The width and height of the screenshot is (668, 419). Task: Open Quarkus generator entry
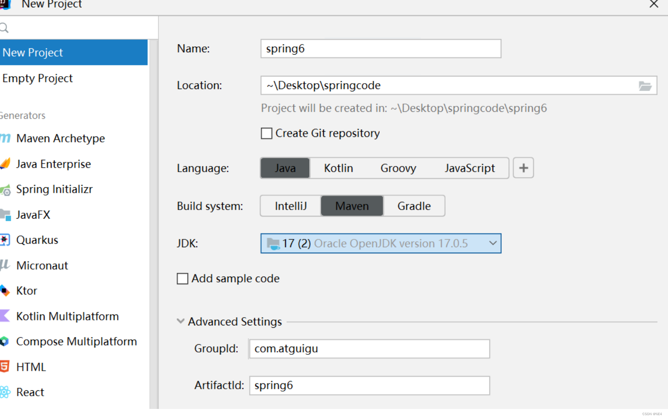point(74,240)
